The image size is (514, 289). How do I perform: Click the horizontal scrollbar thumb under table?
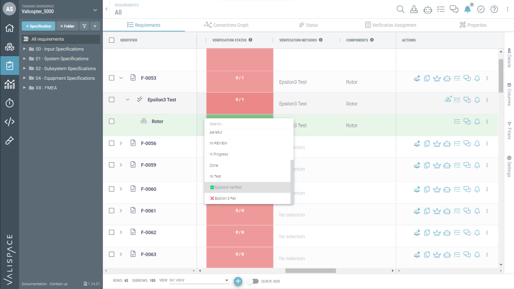tap(311, 271)
